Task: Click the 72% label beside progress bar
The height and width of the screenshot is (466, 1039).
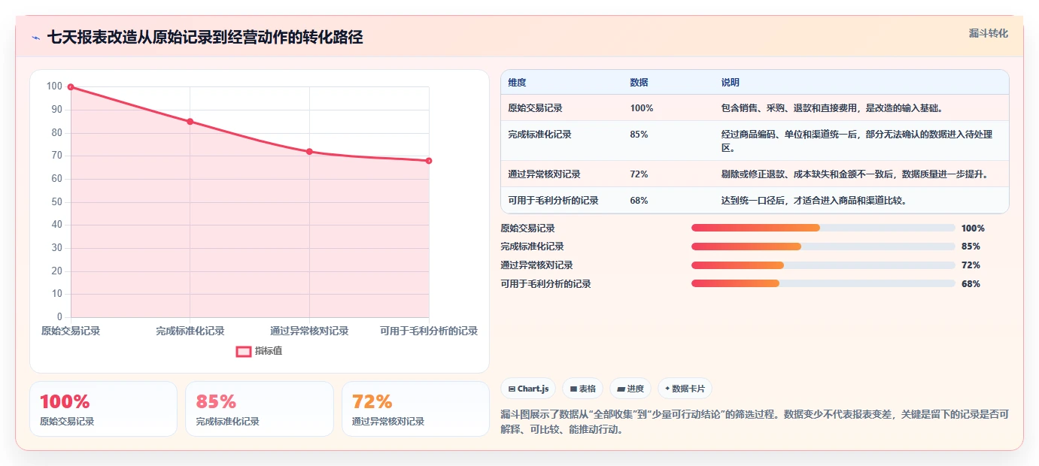Action: pyautogui.click(x=971, y=265)
